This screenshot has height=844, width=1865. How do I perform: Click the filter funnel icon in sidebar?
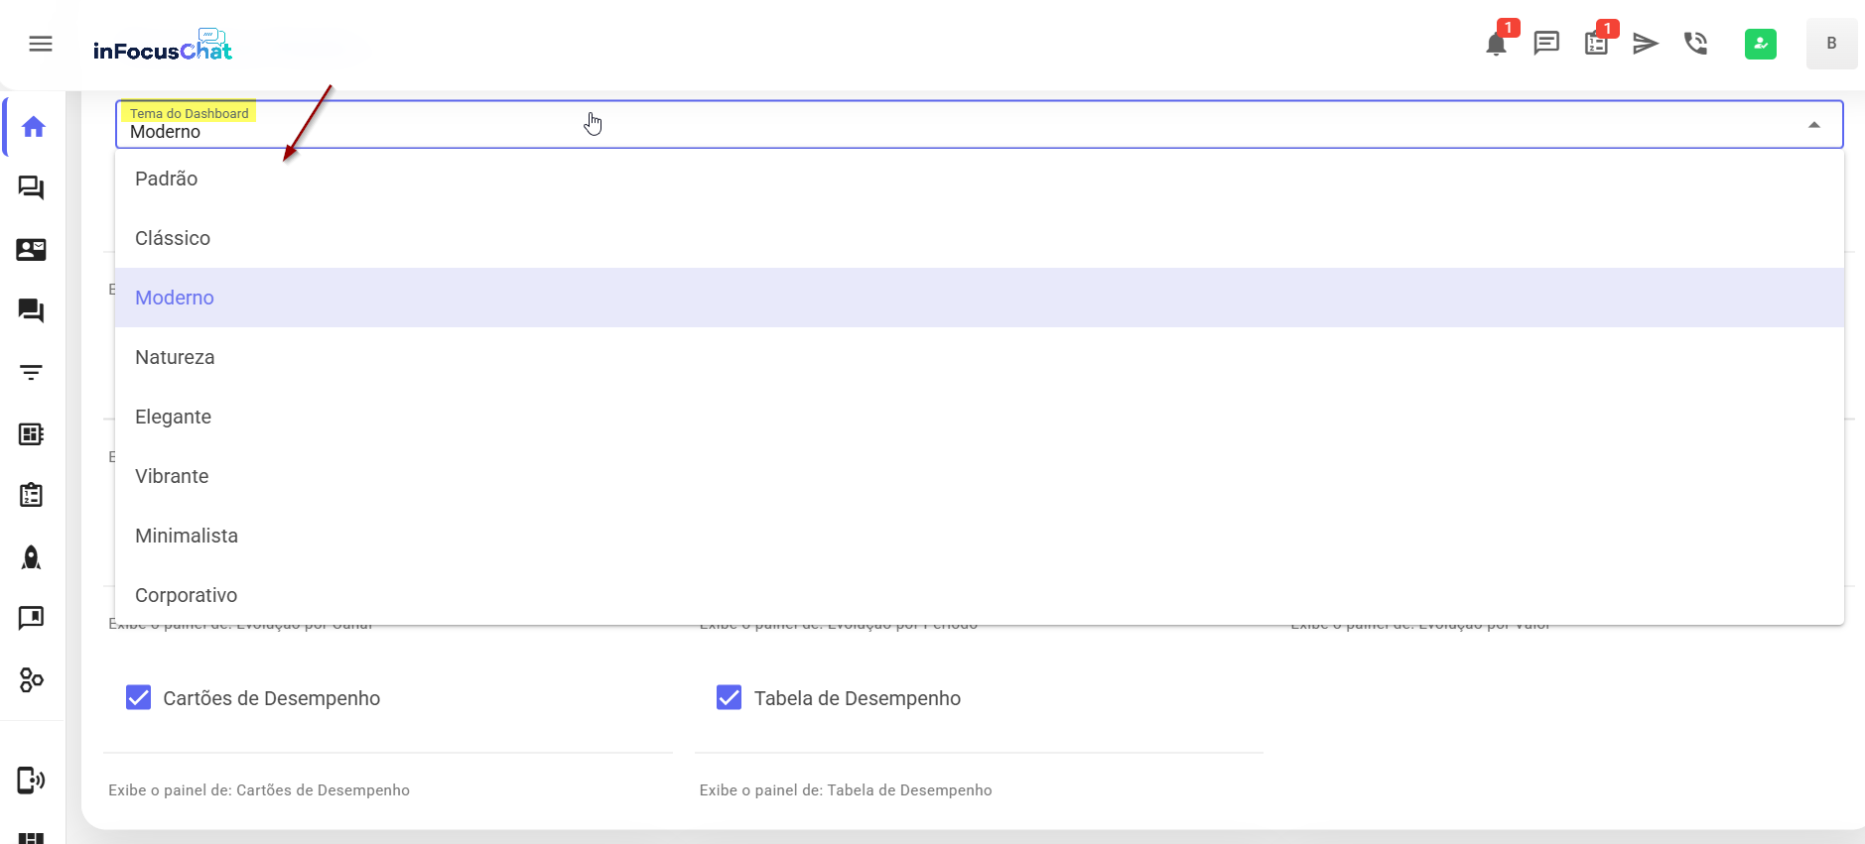pos(32,373)
